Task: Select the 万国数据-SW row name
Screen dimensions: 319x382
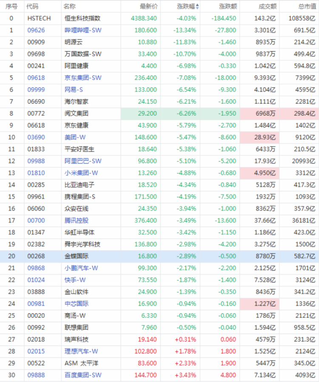Action: (83, 54)
